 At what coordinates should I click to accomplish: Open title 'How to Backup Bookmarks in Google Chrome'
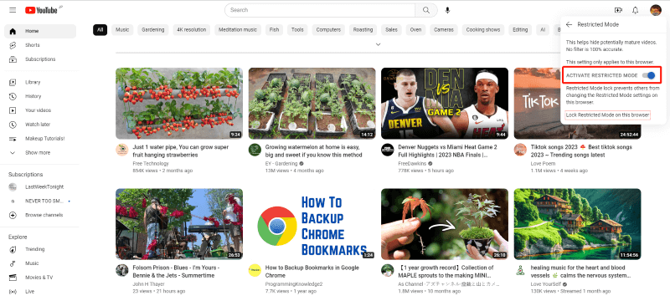(312, 272)
